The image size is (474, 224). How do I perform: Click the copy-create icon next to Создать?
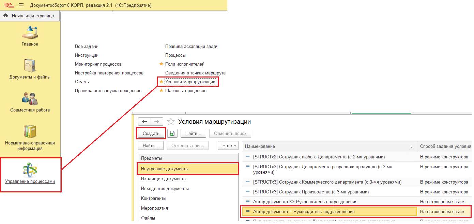(x=172, y=134)
